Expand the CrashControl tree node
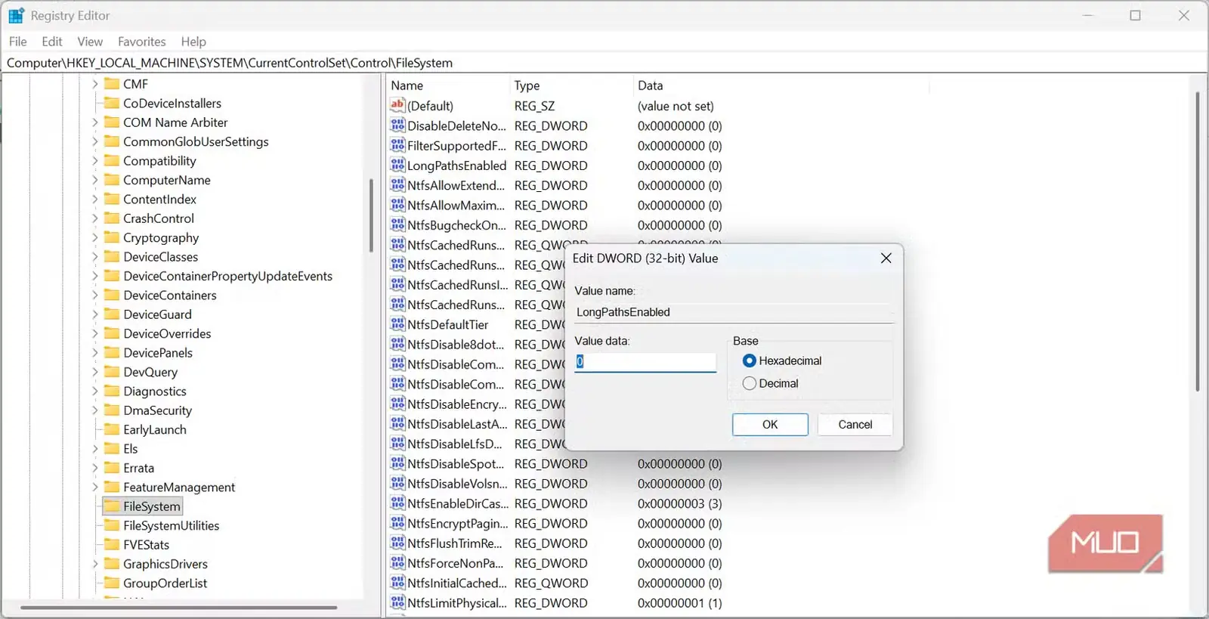Screen dimensions: 1209x619 [x=95, y=218]
